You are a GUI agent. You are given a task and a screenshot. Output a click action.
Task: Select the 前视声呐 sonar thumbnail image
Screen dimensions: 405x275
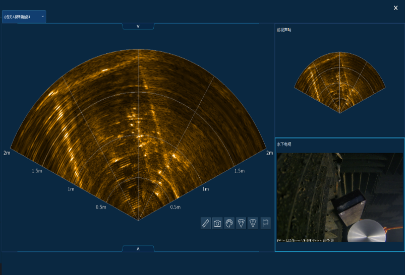pos(339,82)
